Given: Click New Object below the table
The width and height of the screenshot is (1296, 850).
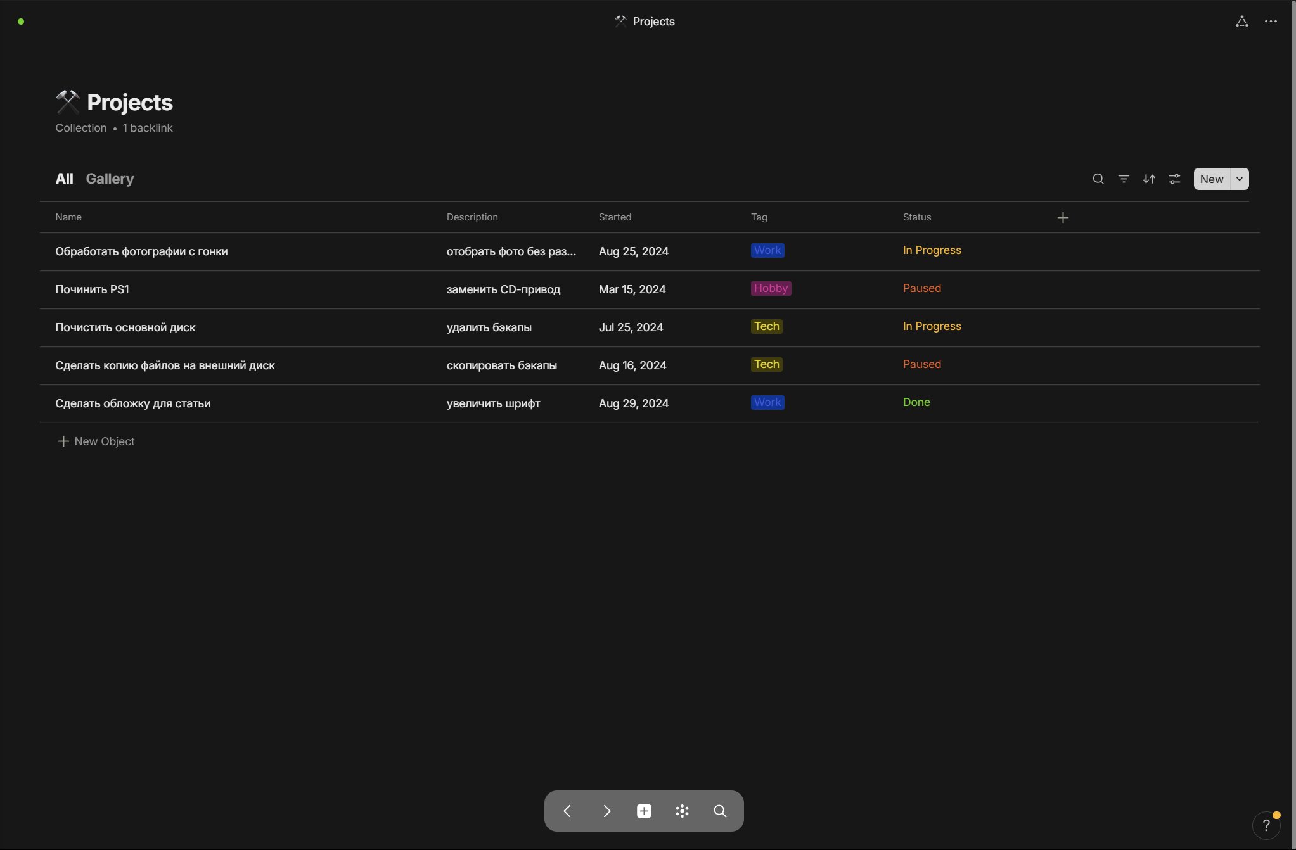Looking at the screenshot, I should click(96, 441).
